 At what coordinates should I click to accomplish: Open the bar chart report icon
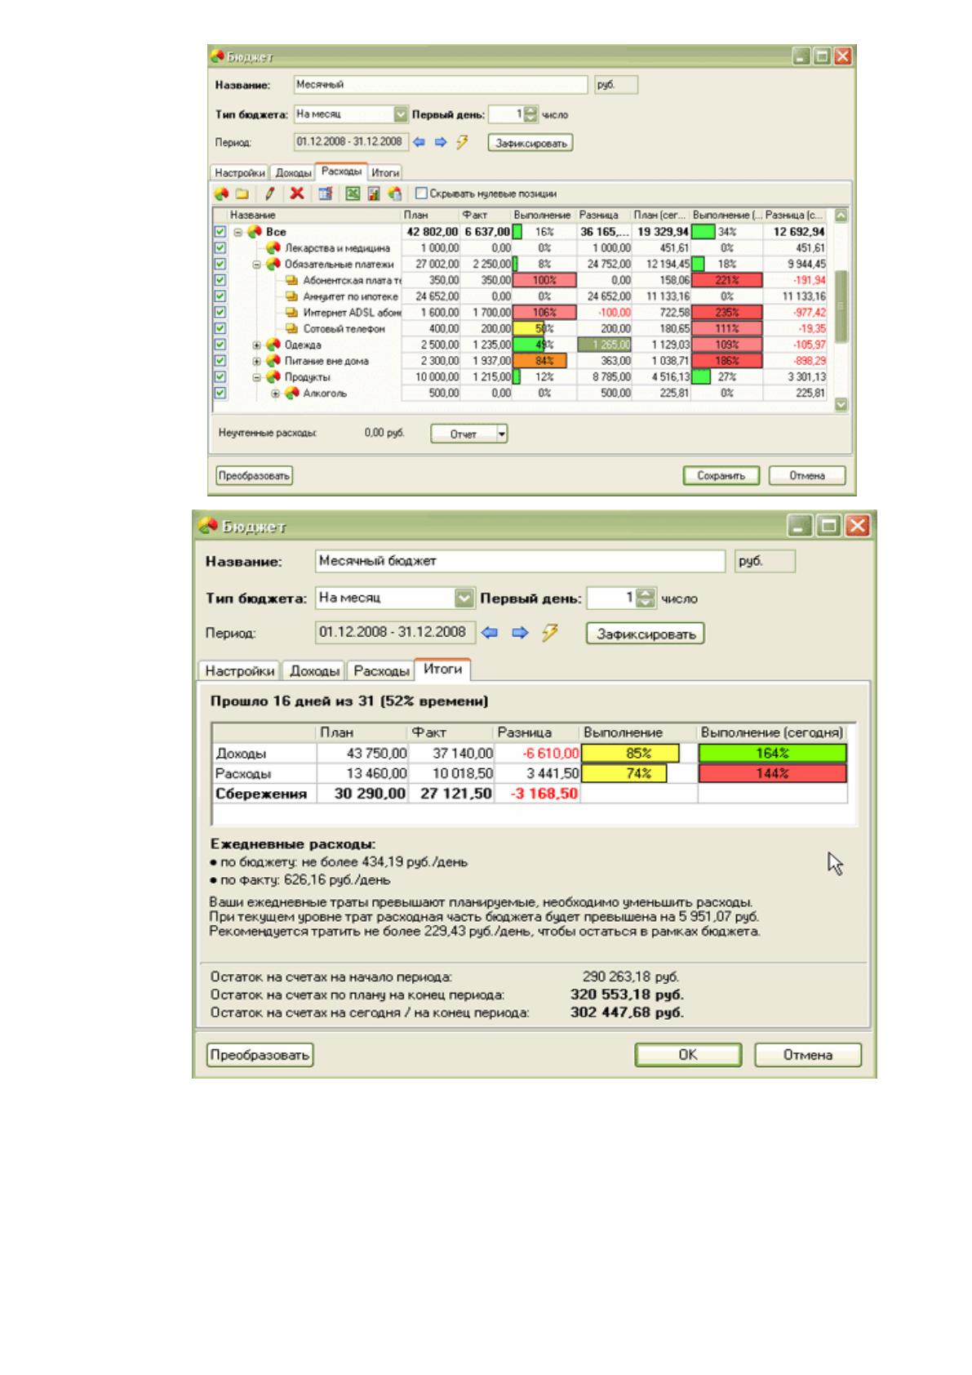tap(374, 194)
